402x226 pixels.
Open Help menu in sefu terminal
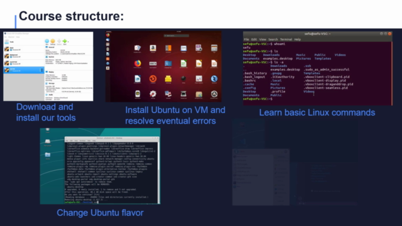click(x=297, y=40)
